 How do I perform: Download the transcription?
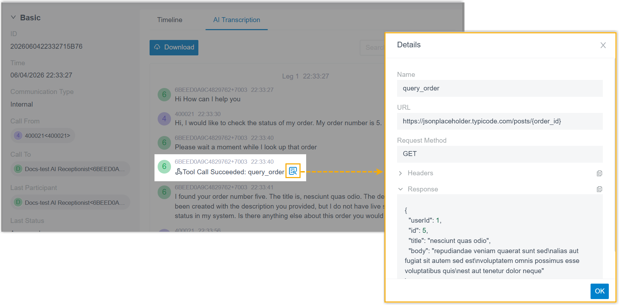[x=174, y=47]
